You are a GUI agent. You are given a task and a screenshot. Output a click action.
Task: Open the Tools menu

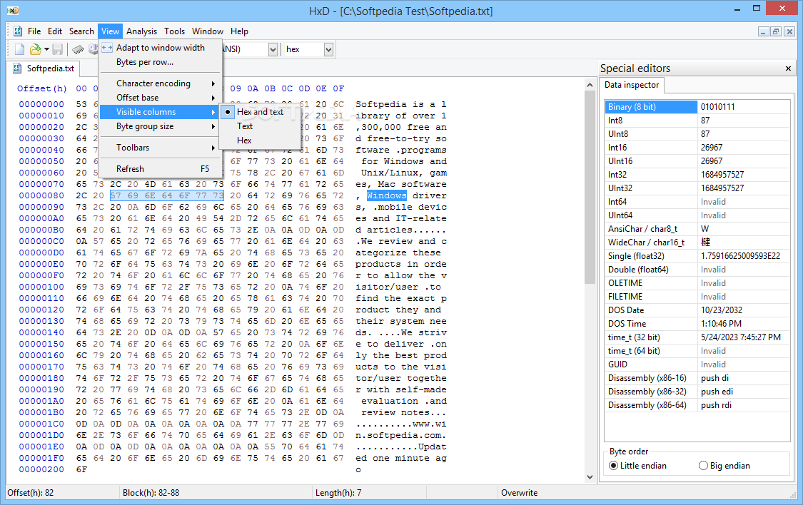coord(174,31)
